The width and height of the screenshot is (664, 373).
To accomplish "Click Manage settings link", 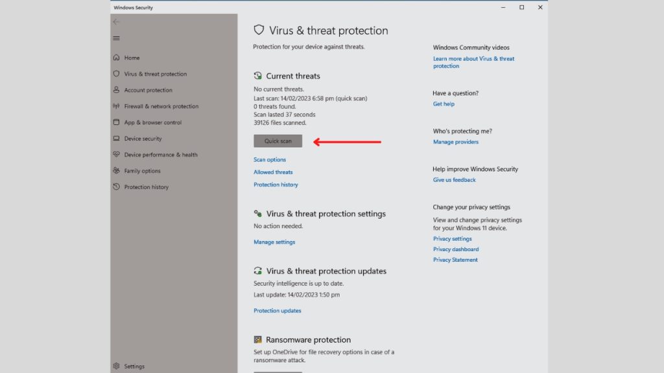I will (x=274, y=242).
